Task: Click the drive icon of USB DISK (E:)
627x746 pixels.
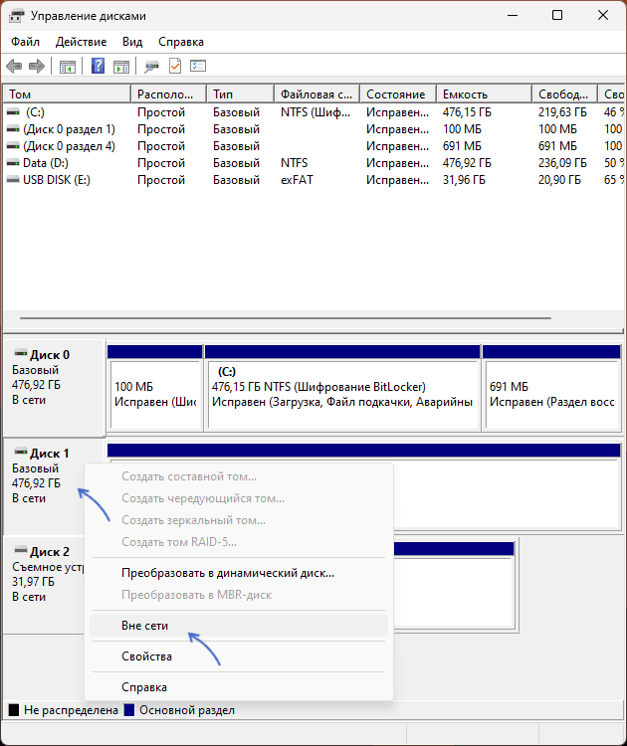Action: click(x=13, y=180)
